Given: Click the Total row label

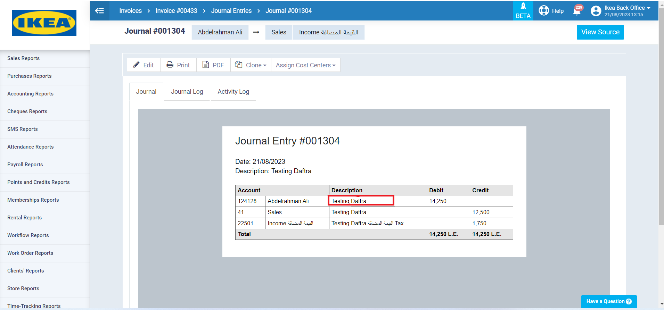Looking at the screenshot, I should [244, 234].
